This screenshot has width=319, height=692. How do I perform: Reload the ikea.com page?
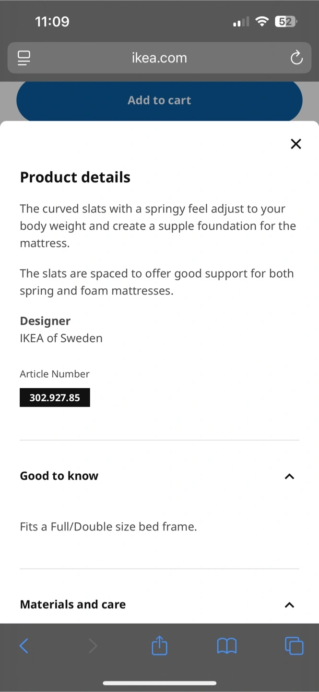click(296, 58)
